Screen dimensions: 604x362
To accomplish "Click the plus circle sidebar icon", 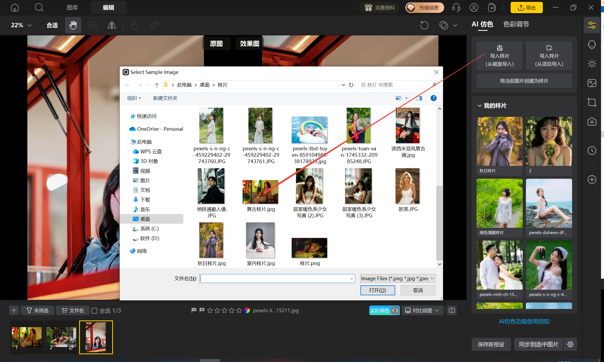I will (x=592, y=180).
